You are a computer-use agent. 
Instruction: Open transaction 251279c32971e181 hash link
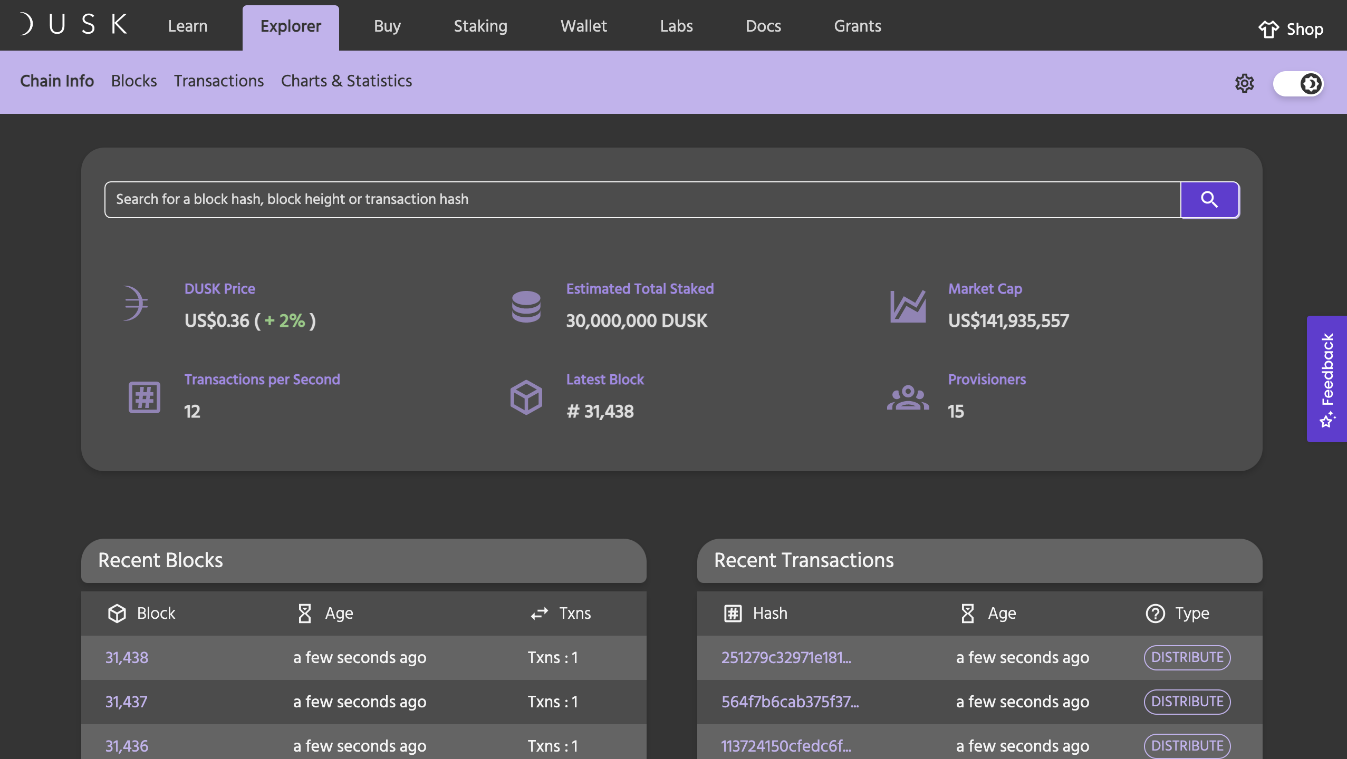pos(786,657)
